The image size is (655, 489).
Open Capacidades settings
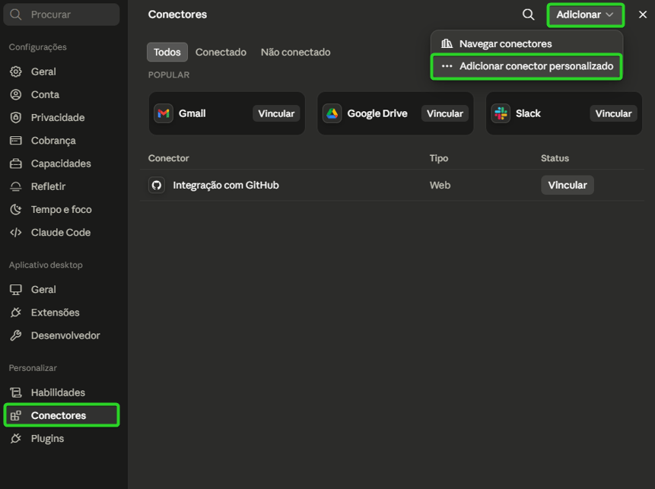point(62,164)
